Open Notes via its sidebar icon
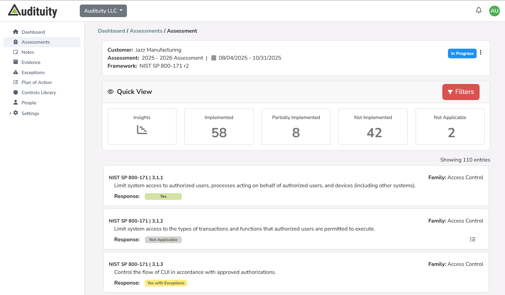The height and width of the screenshot is (295, 505). [x=16, y=52]
